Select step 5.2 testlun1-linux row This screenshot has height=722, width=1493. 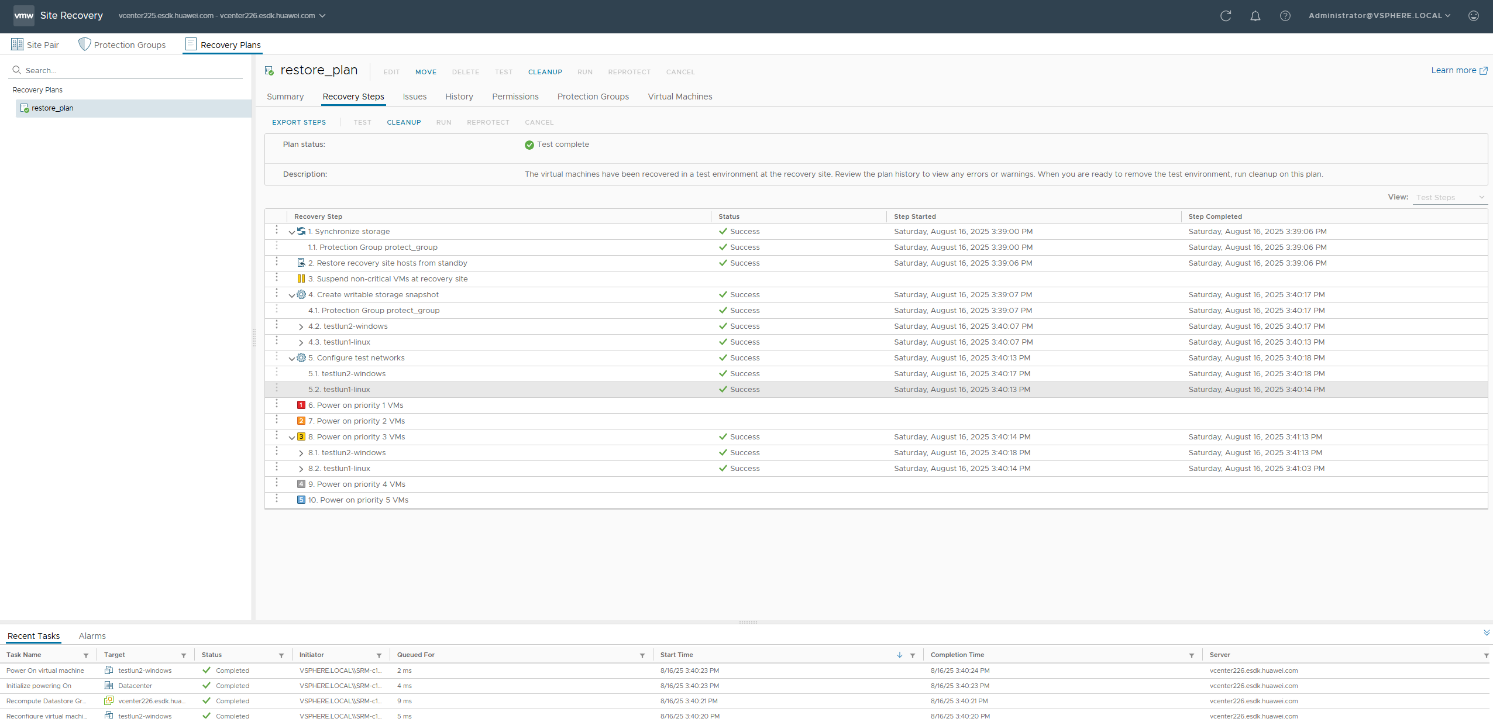pyautogui.click(x=876, y=390)
